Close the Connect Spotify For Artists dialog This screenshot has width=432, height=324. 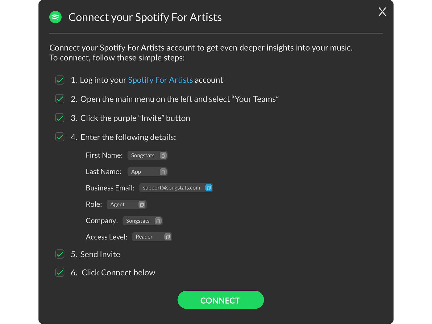[382, 12]
